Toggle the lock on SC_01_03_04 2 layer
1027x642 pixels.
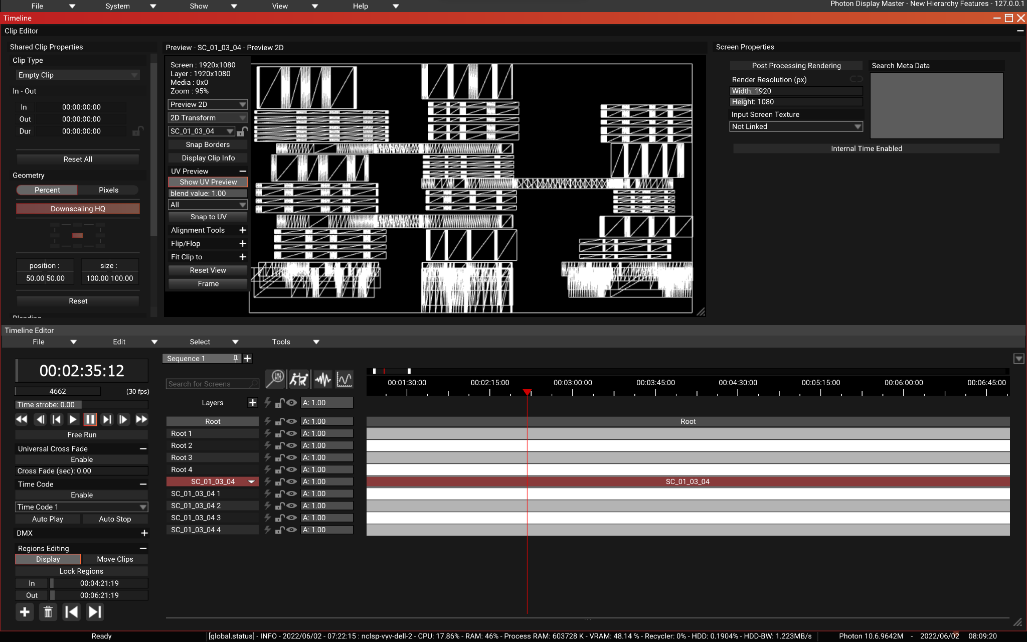pyautogui.click(x=280, y=506)
